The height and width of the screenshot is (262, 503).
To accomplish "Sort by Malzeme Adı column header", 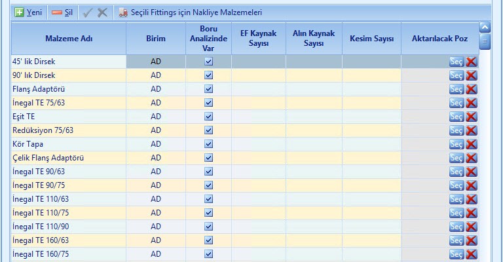I will click(69, 39).
